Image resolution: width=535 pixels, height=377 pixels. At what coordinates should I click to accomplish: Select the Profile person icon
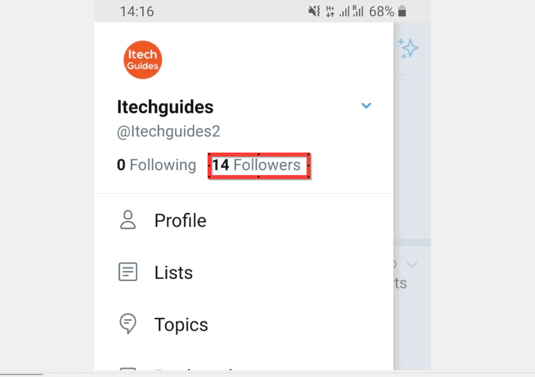point(128,220)
